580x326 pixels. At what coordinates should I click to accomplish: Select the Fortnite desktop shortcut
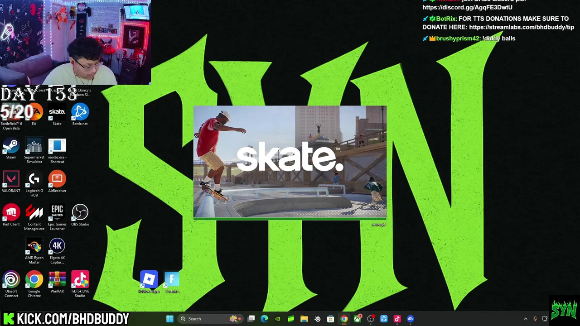click(x=172, y=283)
